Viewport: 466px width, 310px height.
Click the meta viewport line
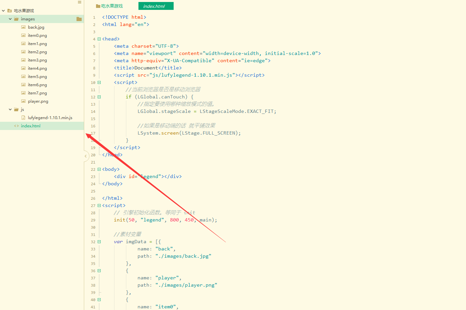[217, 53]
